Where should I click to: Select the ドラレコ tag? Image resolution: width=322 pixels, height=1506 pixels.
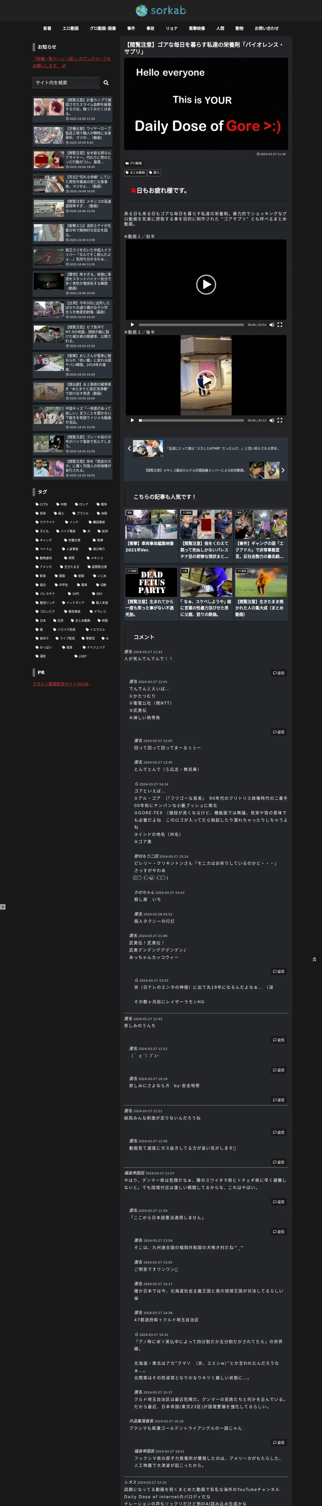pyautogui.click(x=98, y=611)
